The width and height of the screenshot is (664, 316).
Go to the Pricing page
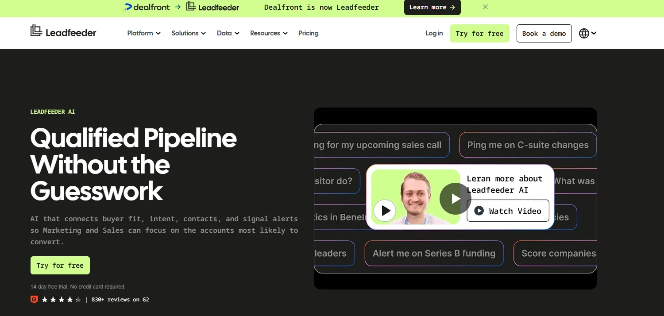pyautogui.click(x=309, y=33)
